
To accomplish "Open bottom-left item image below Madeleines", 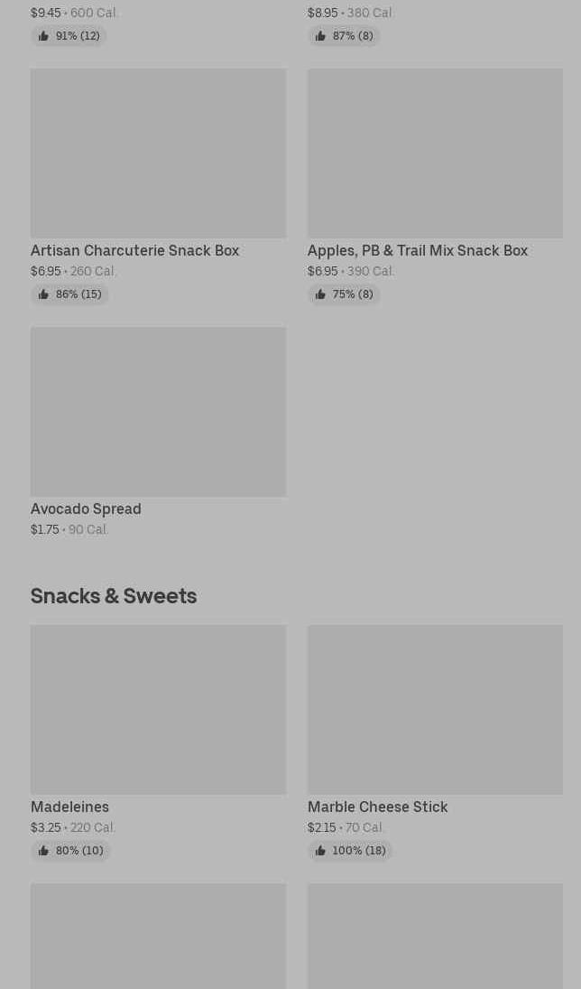I will pyautogui.click(x=158, y=936).
